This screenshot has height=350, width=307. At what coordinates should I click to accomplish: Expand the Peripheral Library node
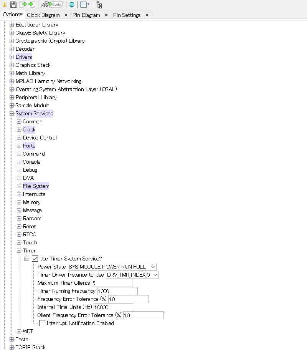click(x=12, y=97)
